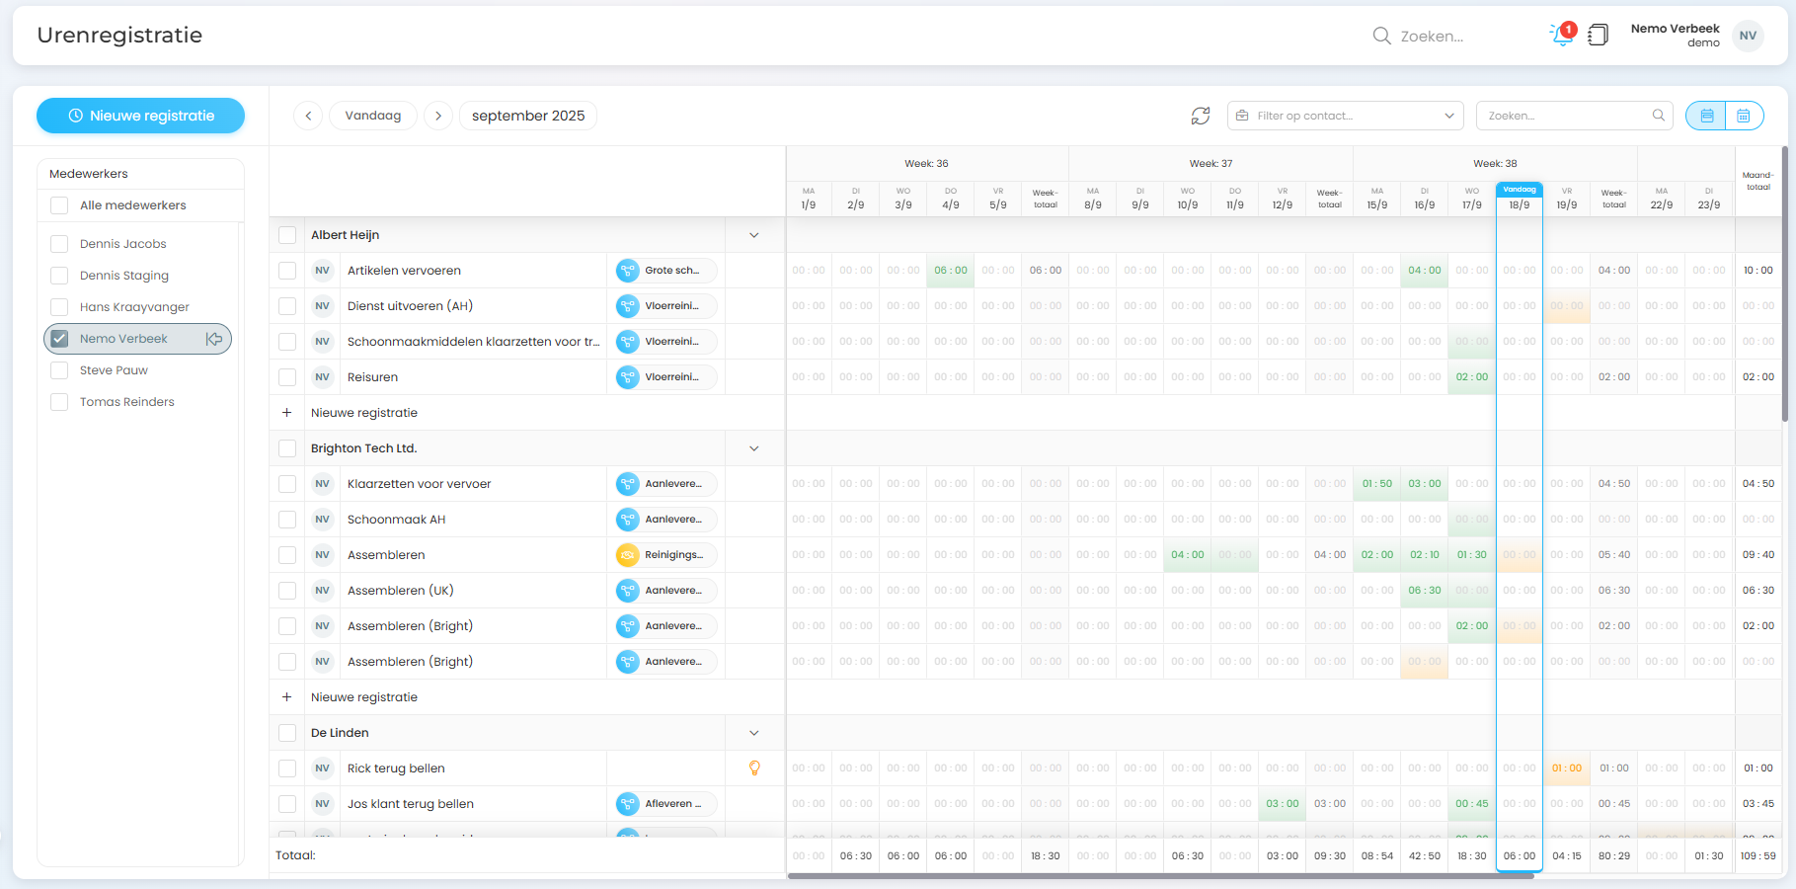Viewport: 1796px width, 889px height.
Task: Click the lightbulb icon for Rick terug bellen
Action: (x=754, y=768)
